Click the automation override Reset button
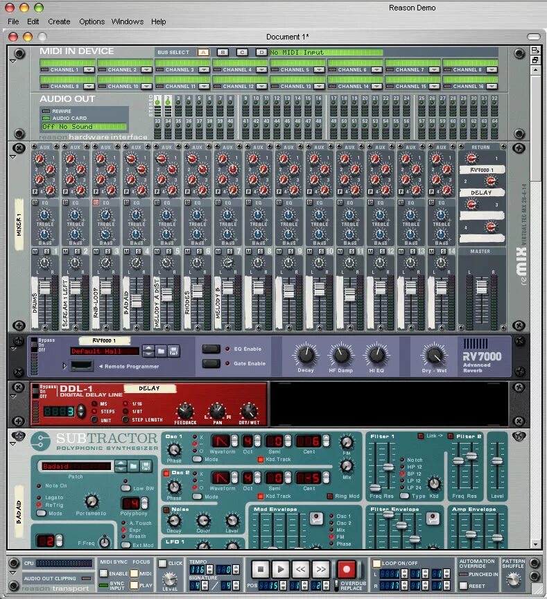 (x=463, y=586)
